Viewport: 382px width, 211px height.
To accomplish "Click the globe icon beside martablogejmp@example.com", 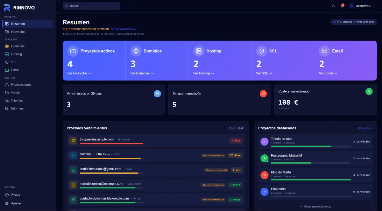I will click(x=74, y=185).
